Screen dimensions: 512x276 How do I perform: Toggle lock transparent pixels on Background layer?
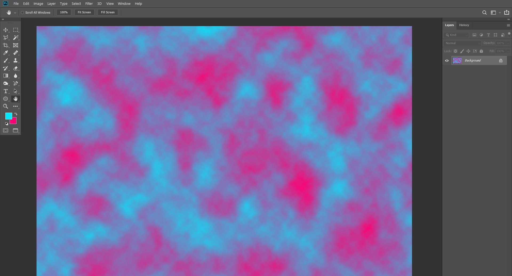456,51
